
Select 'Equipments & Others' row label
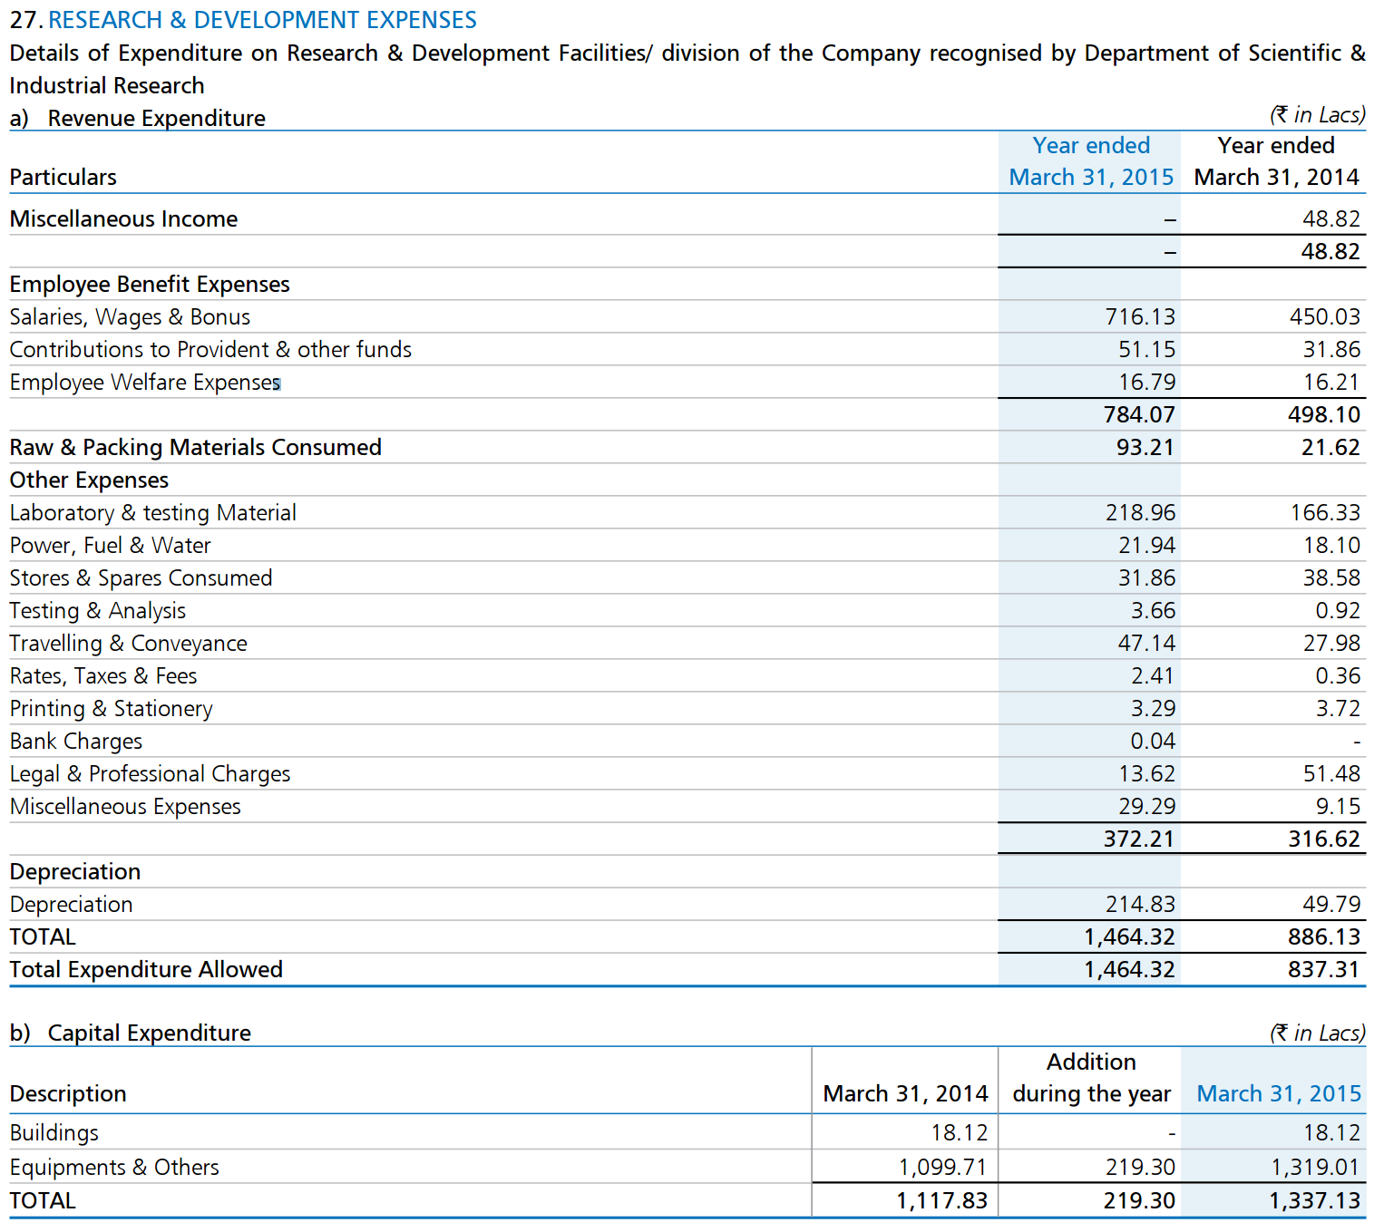114,1167
